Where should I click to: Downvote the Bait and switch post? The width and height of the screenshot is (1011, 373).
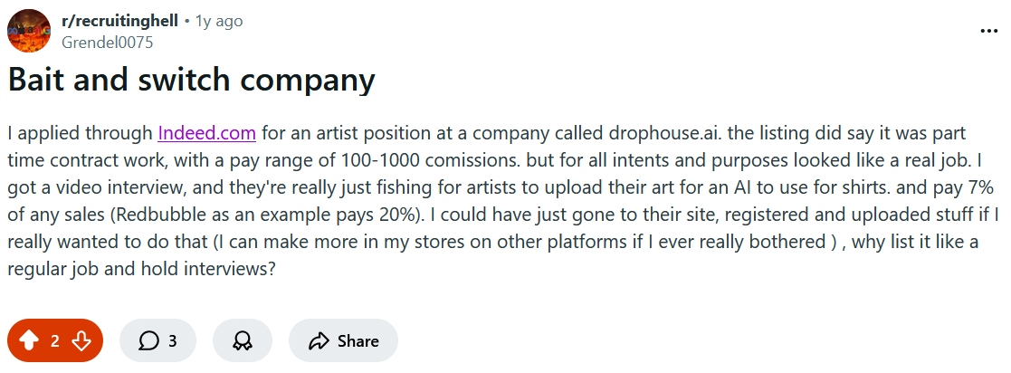[81, 341]
